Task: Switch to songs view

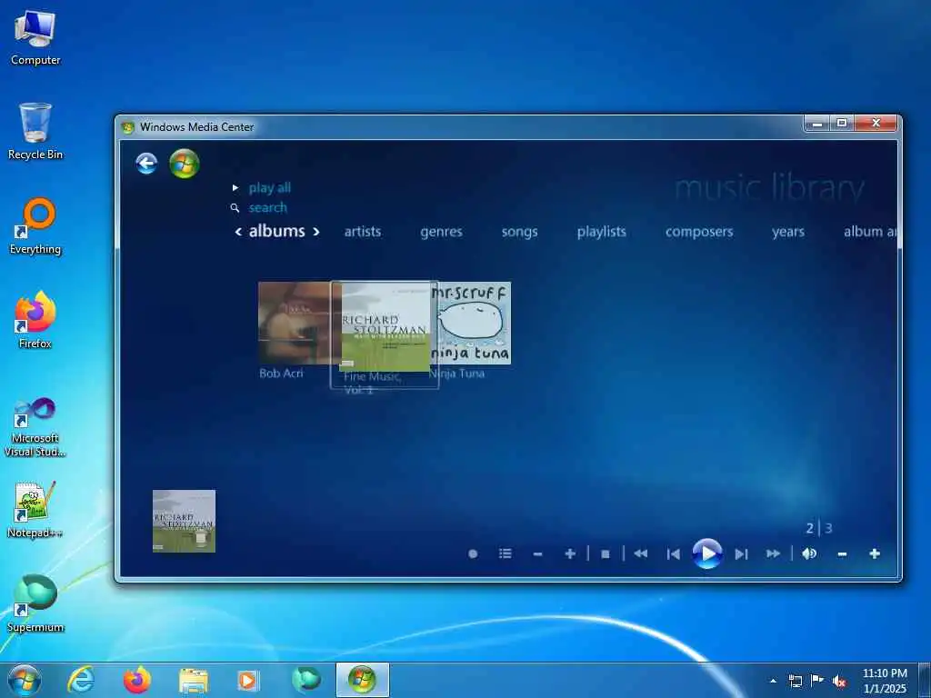Action: coord(519,232)
